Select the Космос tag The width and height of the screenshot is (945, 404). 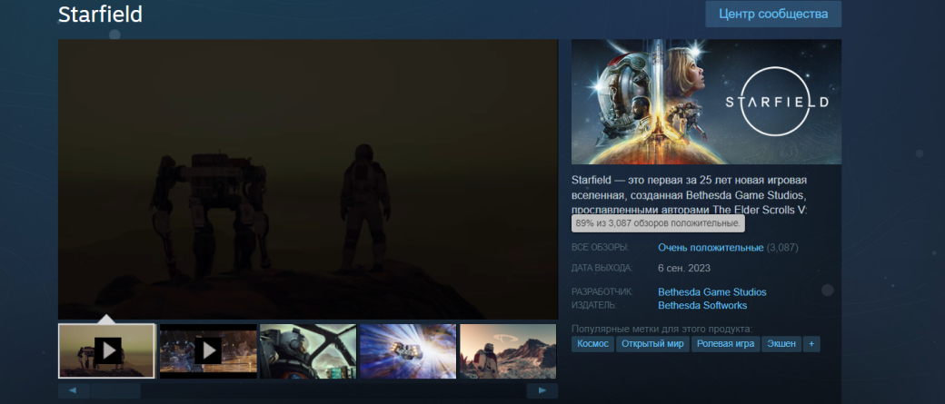(x=592, y=344)
